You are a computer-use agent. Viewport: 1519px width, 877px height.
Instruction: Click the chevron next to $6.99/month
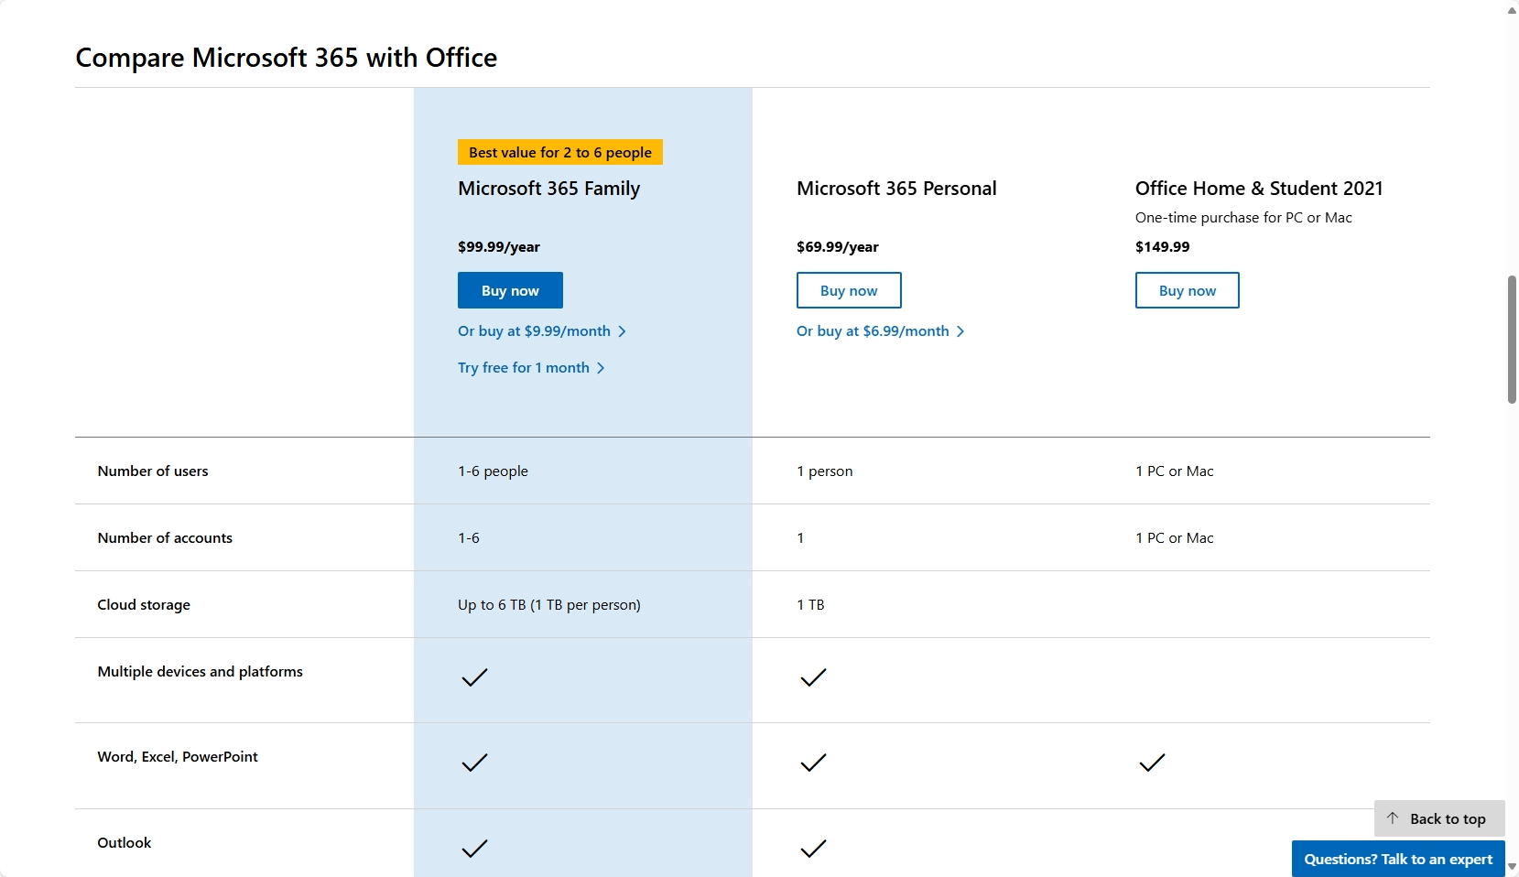pos(960,331)
